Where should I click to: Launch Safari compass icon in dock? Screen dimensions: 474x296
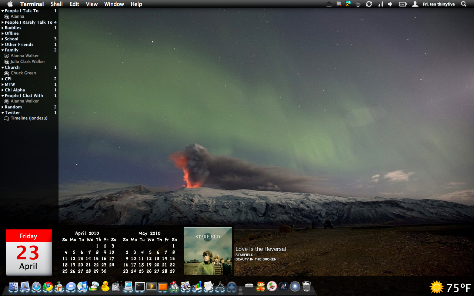tap(36, 286)
